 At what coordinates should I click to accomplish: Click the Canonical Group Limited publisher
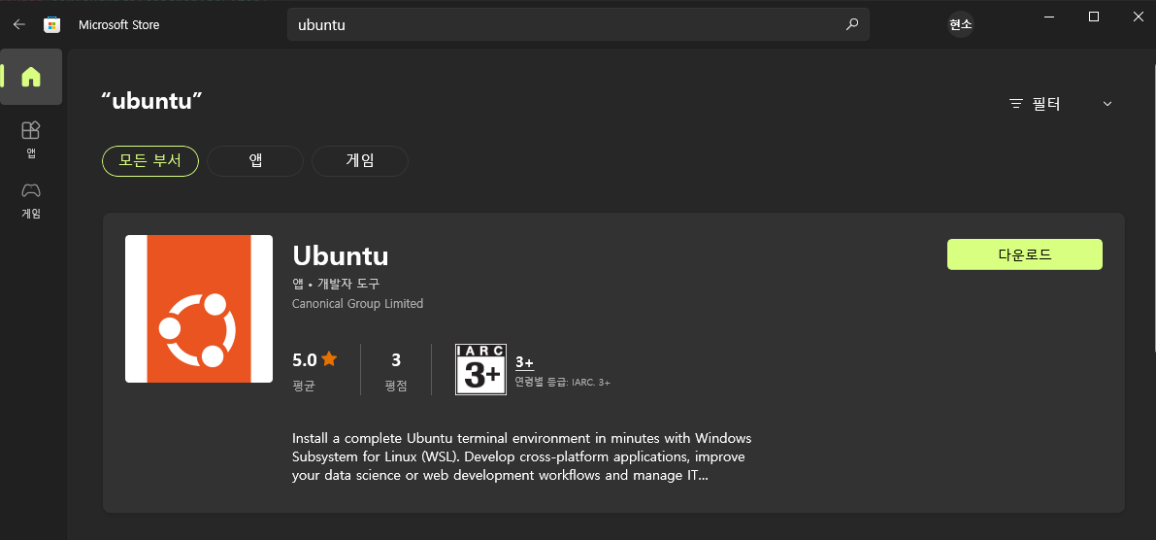click(x=357, y=303)
